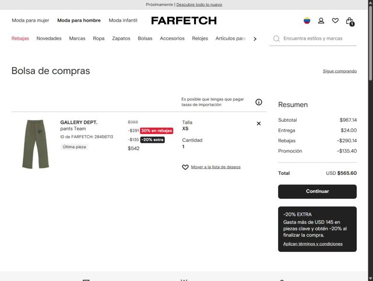Open the wishlist heart icon in header

[336, 21]
